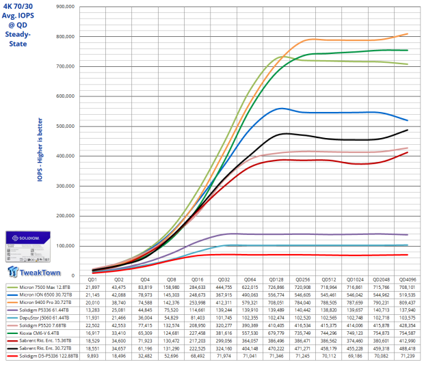
Task: Click the DapuStor J5060 value 103,575
Action: 407,318
